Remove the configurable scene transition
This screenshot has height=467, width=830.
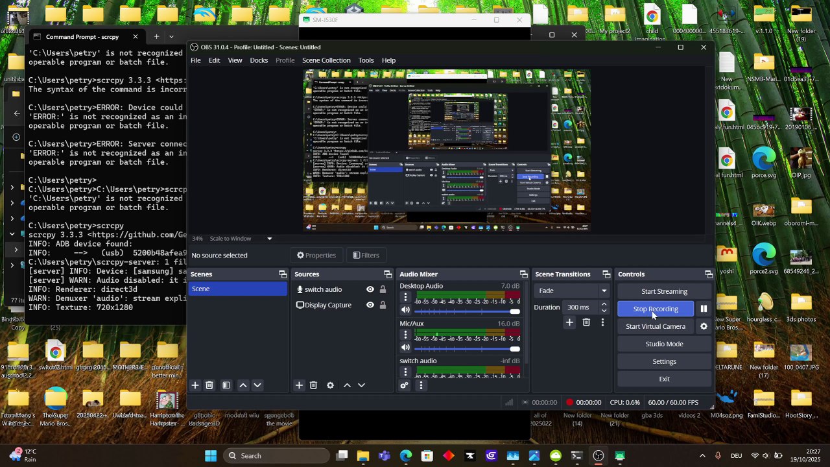[x=586, y=322]
